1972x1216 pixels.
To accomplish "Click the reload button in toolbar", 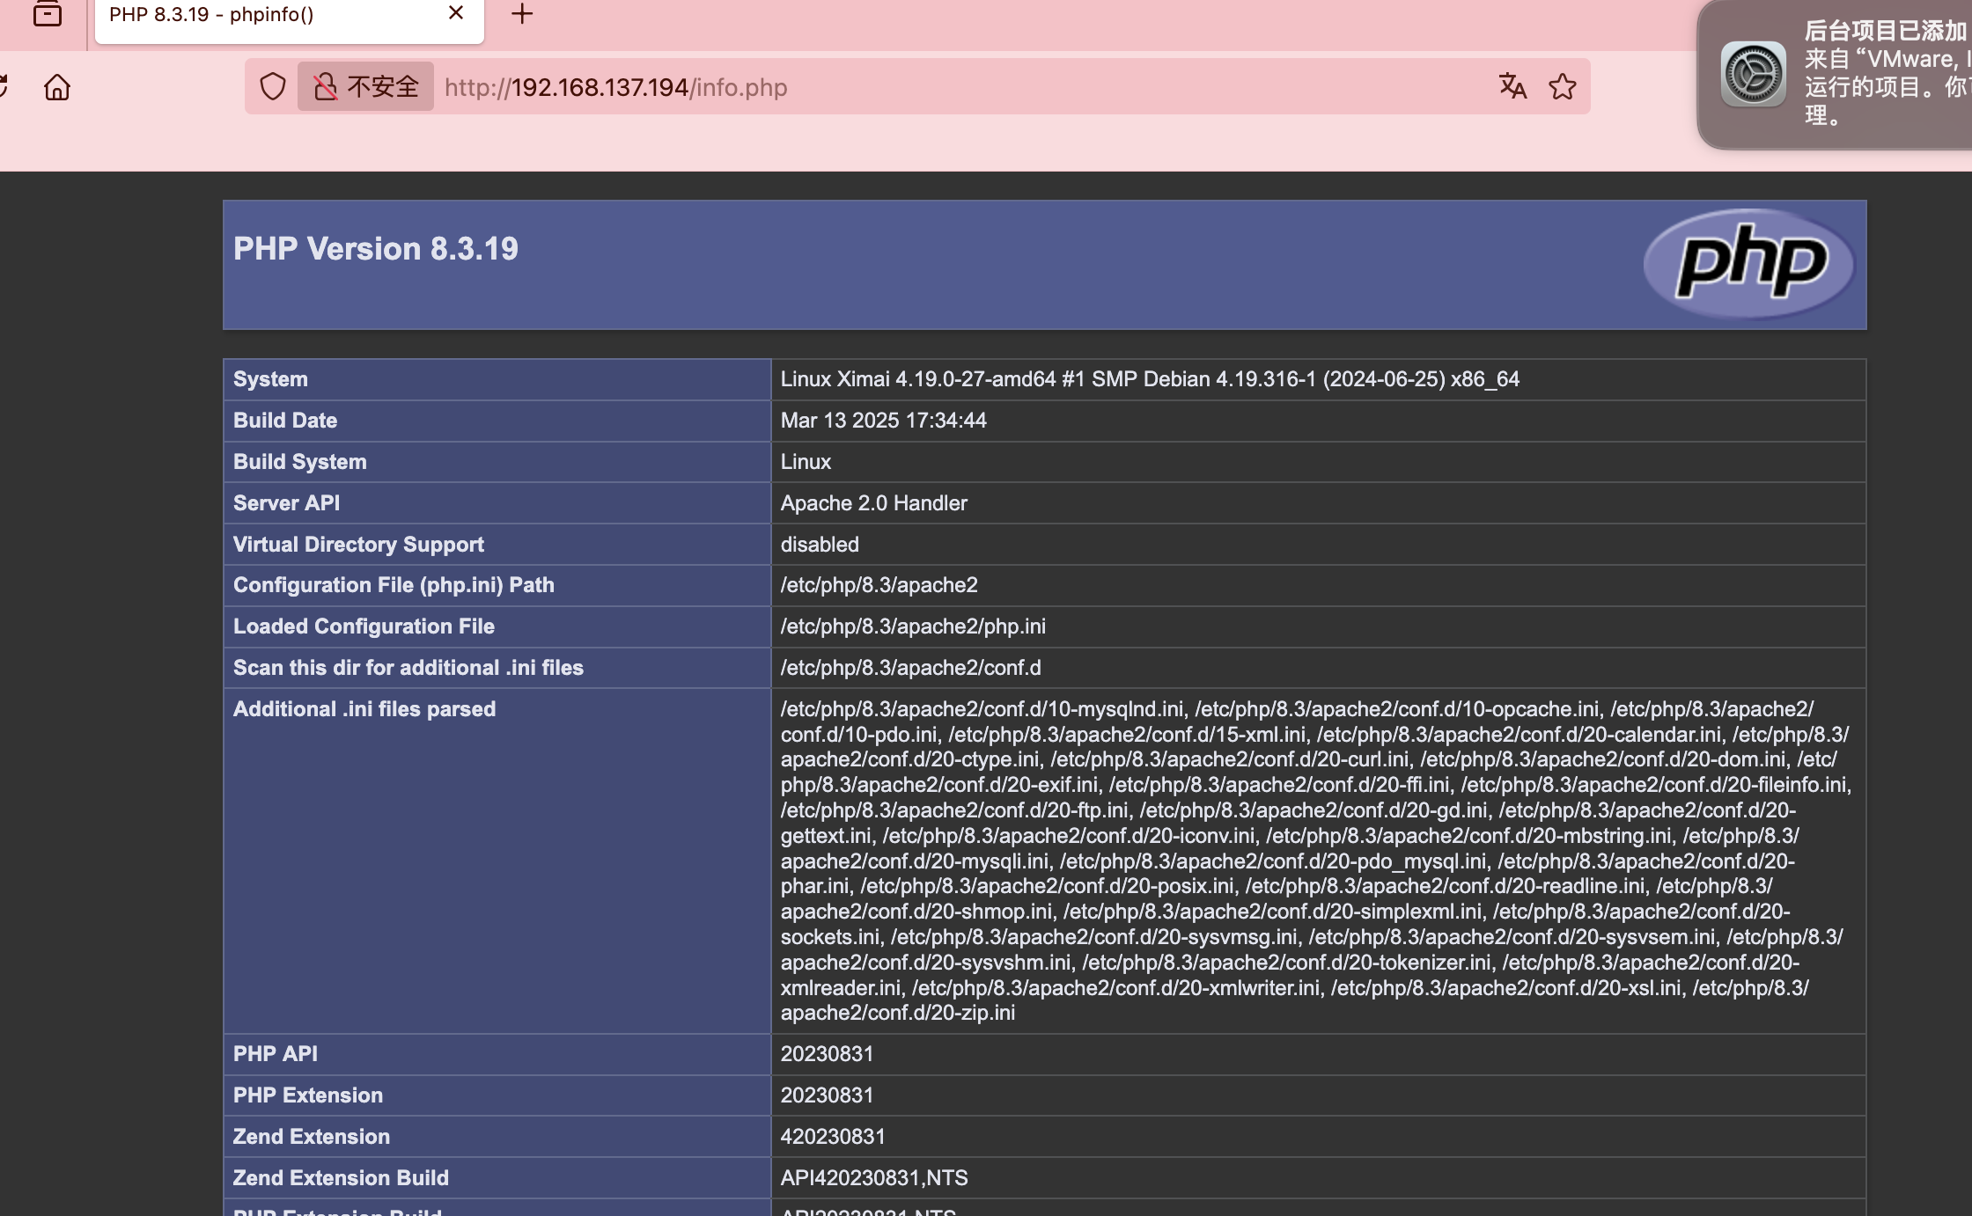I will point(3,87).
